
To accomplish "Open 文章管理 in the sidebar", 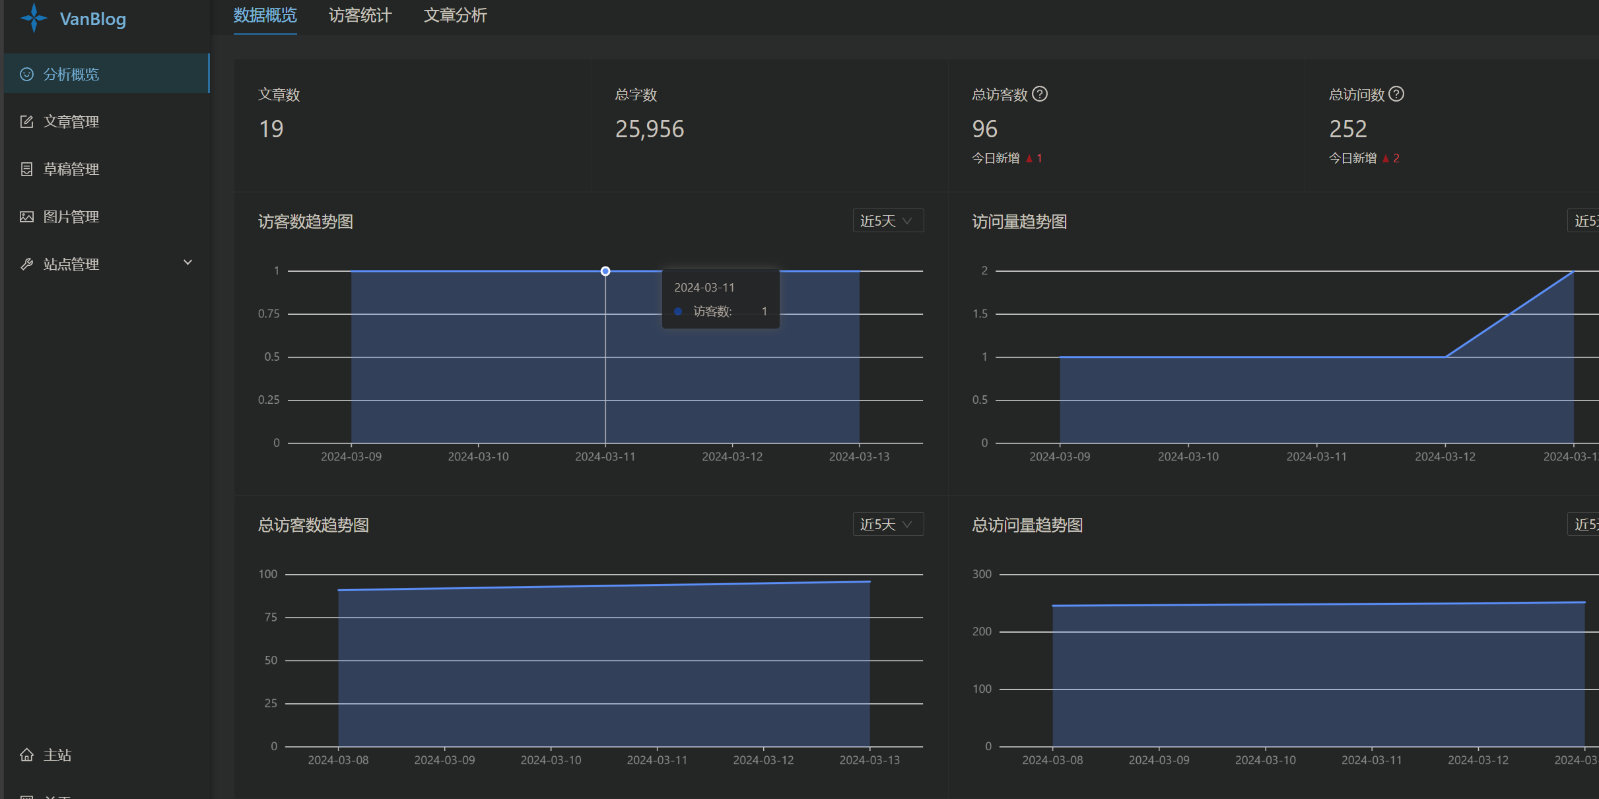I will point(106,121).
